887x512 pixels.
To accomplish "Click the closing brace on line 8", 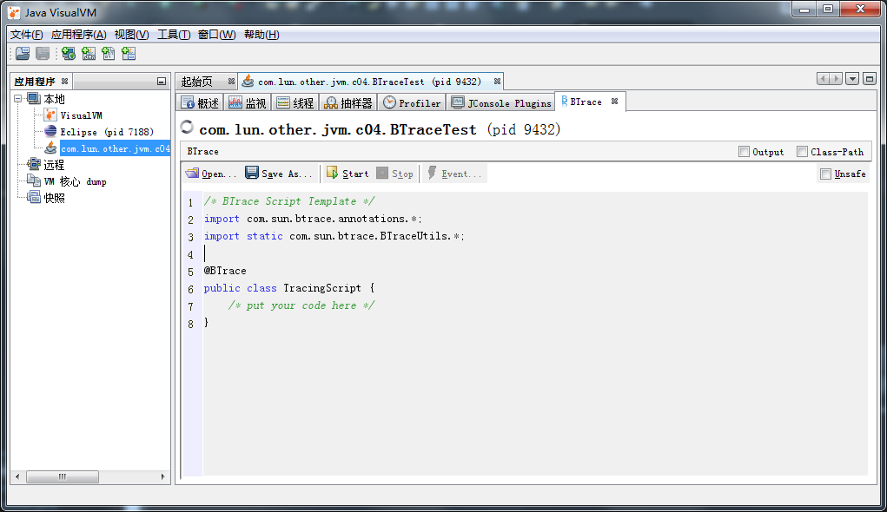I will pos(206,323).
